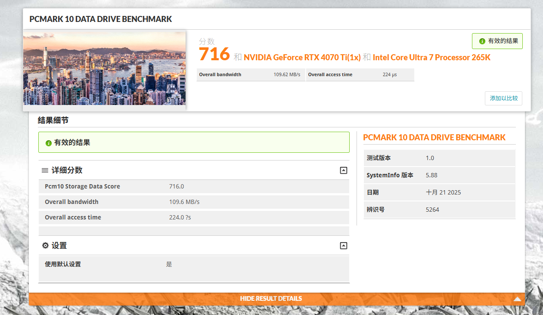This screenshot has width=543, height=315.
Task: Click the green 有效的结果 badge at top right
Action: coord(497,41)
